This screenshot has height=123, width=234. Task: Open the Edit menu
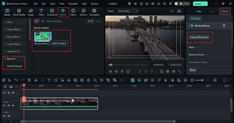44,4
